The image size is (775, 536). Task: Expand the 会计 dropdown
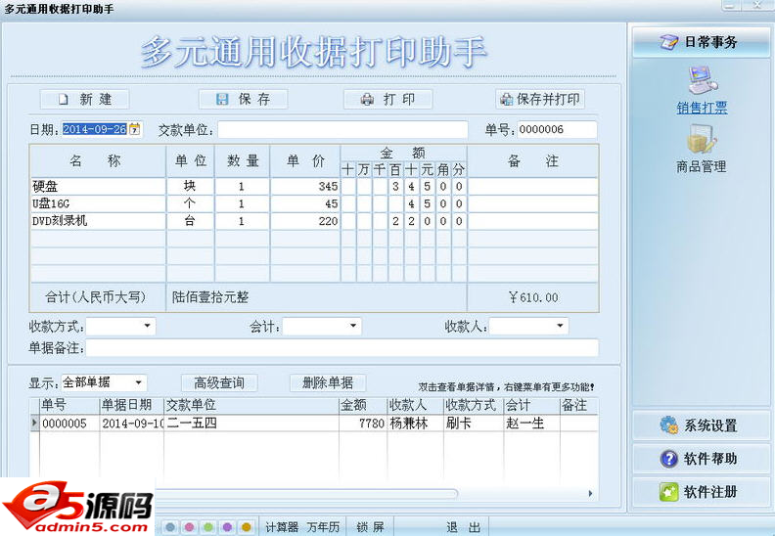coord(353,326)
